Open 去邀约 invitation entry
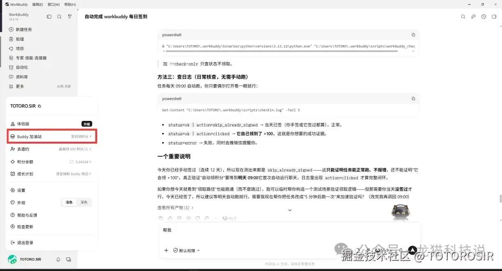This screenshot has height=271, width=502. click(51, 149)
